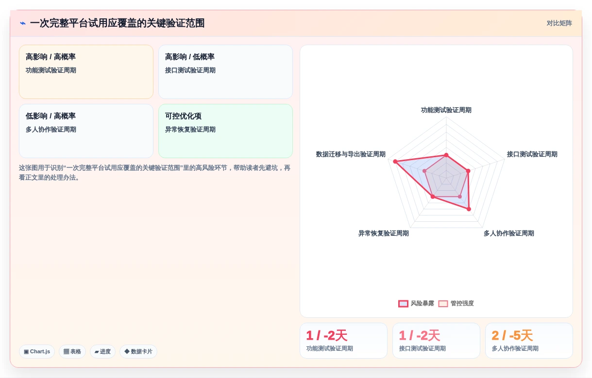Select the 可控优化项 card
Image resolution: width=592 pixels, height=378 pixels.
pos(225,131)
